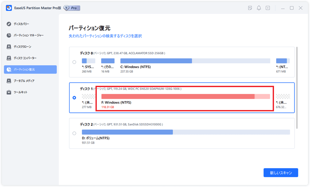310x187 pixels.
Task: Open the ブータブル メディア icon
Action: (9, 81)
